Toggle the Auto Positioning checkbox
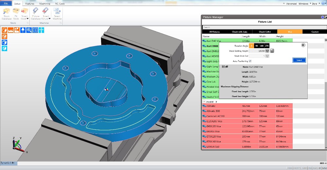327x170 pixels. point(250,61)
